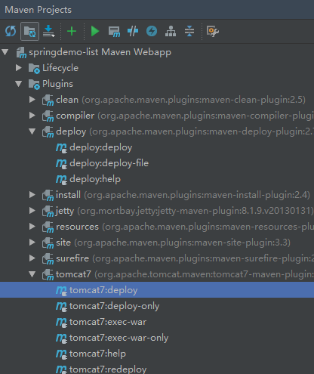314x374 pixels.
Task: Reimport all Maven projects
Action: point(11,31)
